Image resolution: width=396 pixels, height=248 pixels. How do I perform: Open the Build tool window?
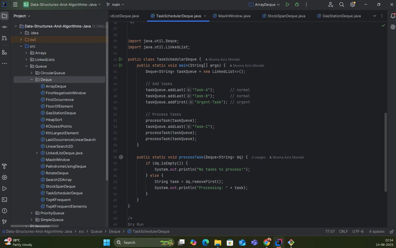click(x=4, y=166)
